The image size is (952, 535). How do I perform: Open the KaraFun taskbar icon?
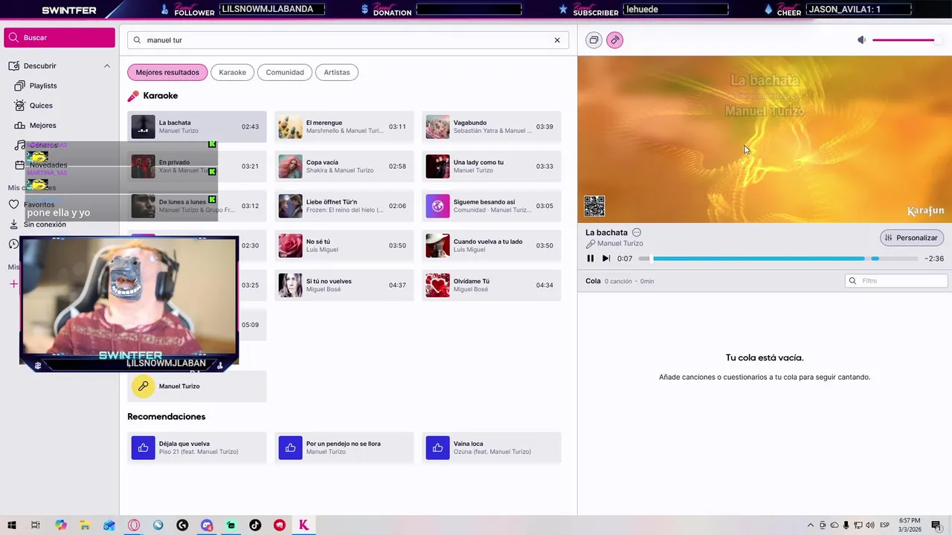coord(303,525)
